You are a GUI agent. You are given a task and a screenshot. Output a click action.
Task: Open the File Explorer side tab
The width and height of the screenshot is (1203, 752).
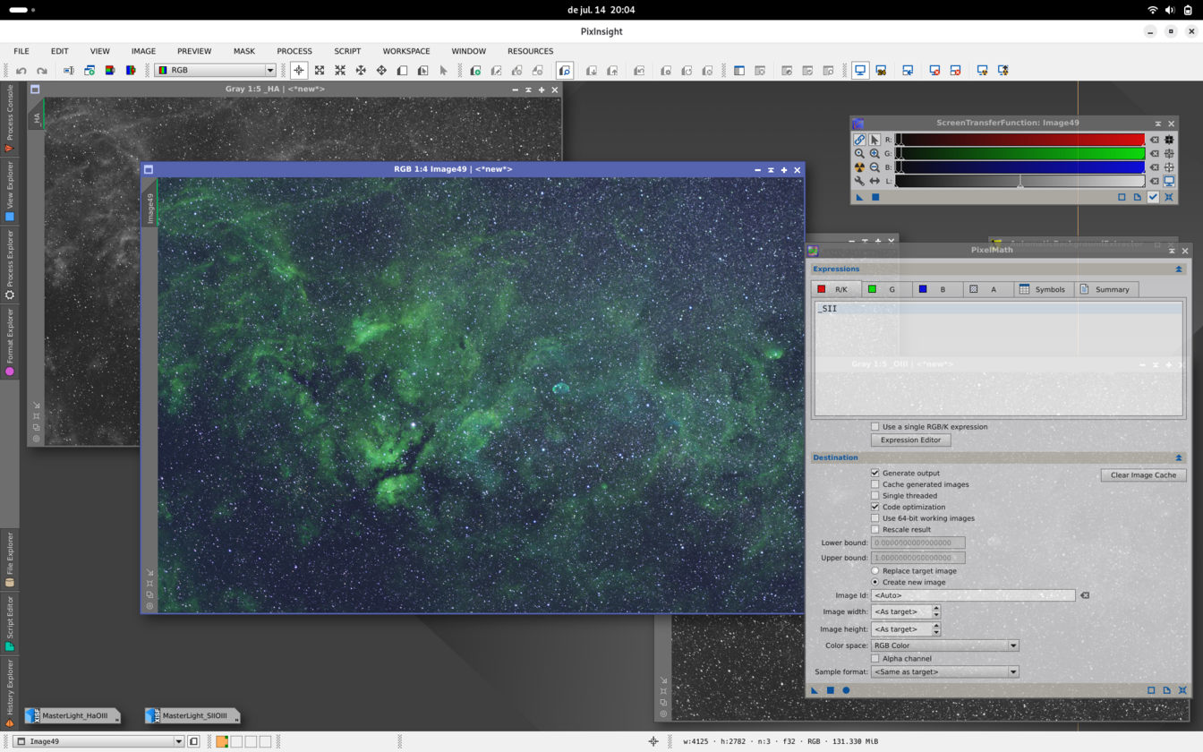(x=10, y=560)
